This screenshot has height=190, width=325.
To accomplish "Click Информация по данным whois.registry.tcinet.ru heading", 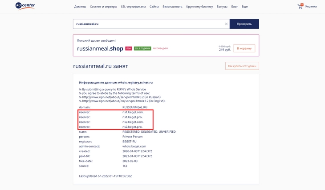I will coord(116,83).
